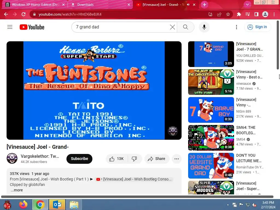Dislike the video with thumbs down
The image size is (280, 210).
coord(134,159)
